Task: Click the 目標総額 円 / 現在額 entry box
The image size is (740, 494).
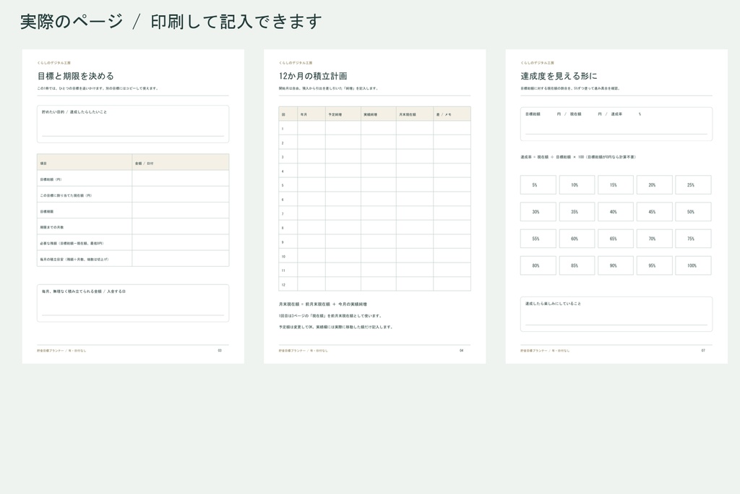Action: (616, 124)
